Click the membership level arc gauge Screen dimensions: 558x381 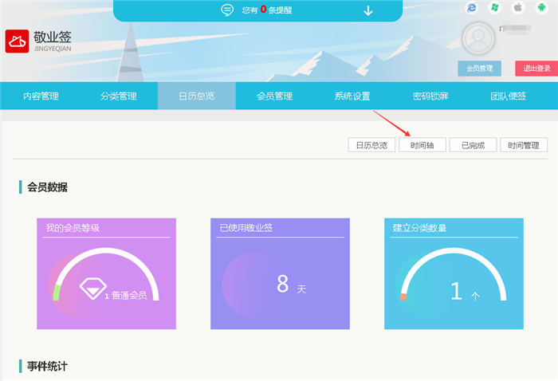(106, 274)
